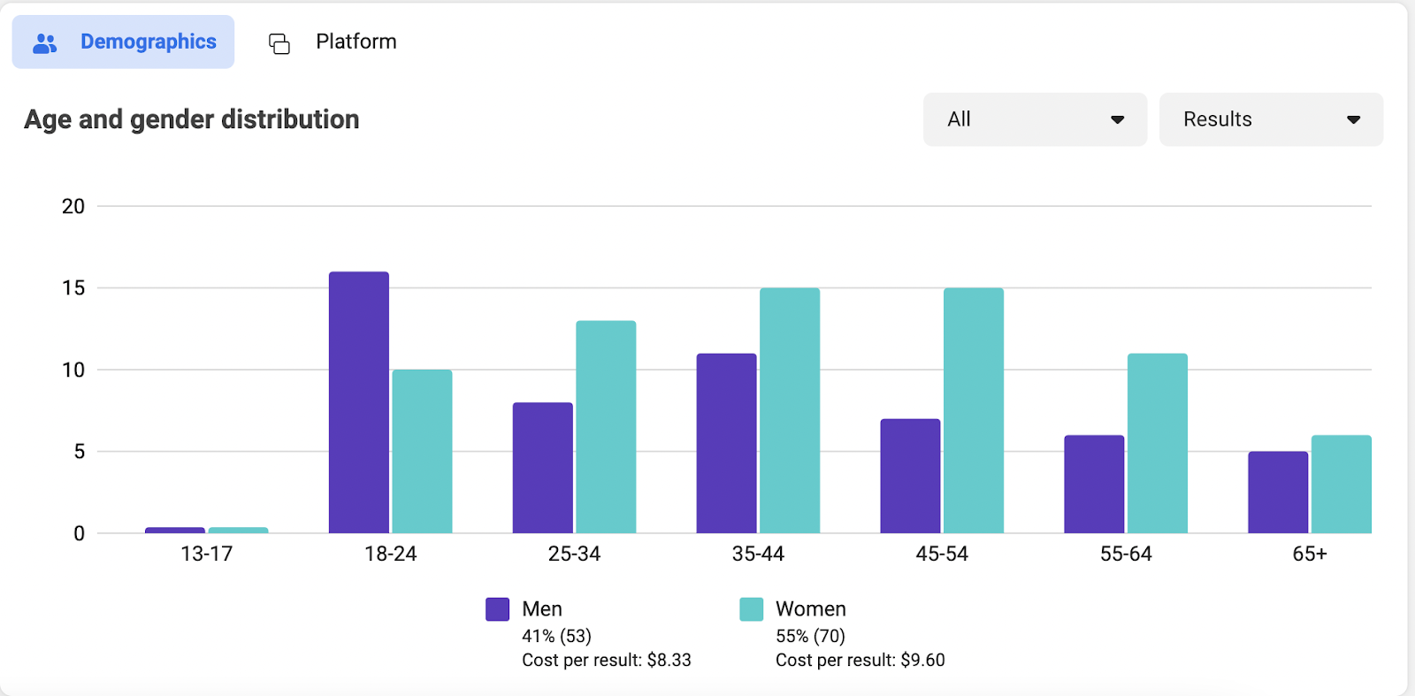
Task: Click the Demographics people icon
Action: 44,42
